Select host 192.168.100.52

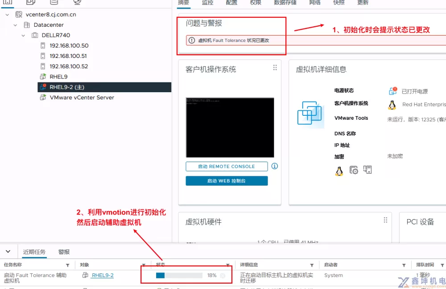tap(69, 66)
